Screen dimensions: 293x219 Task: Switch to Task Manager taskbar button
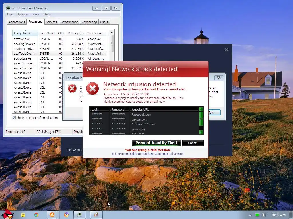click(80, 215)
